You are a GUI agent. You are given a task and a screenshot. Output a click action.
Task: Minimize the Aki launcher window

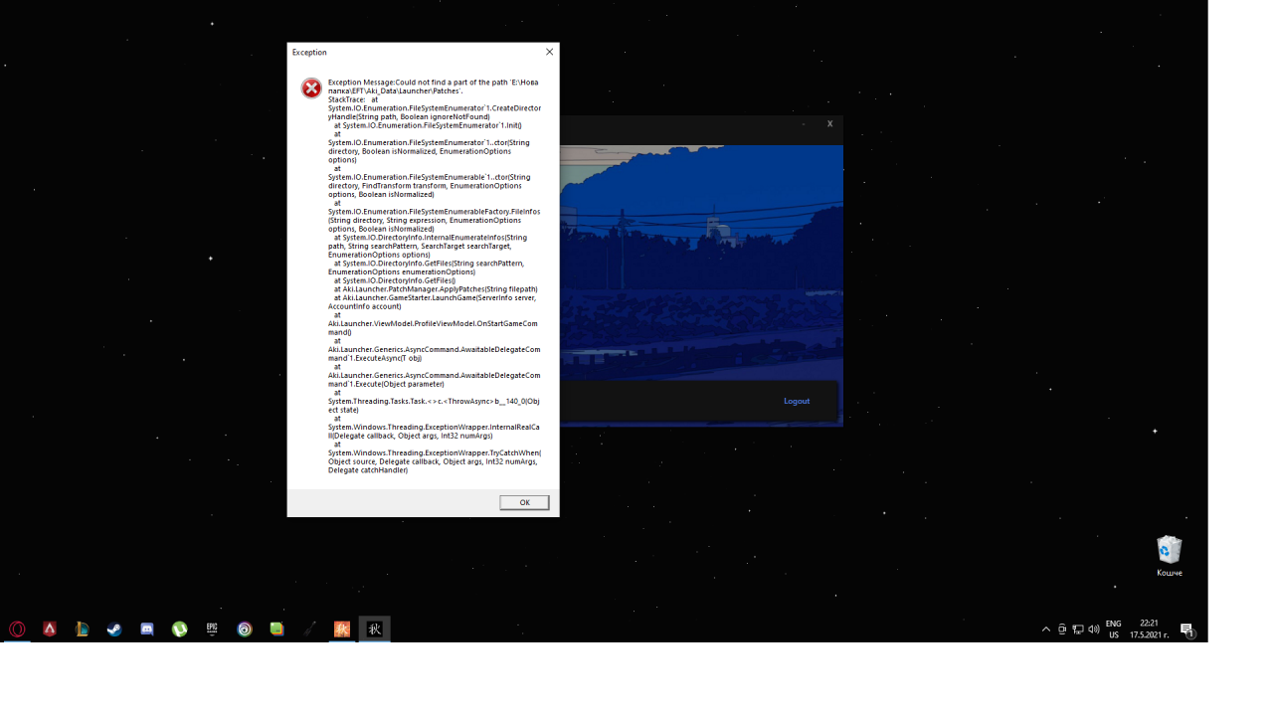pyautogui.click(x=804, y=123)
